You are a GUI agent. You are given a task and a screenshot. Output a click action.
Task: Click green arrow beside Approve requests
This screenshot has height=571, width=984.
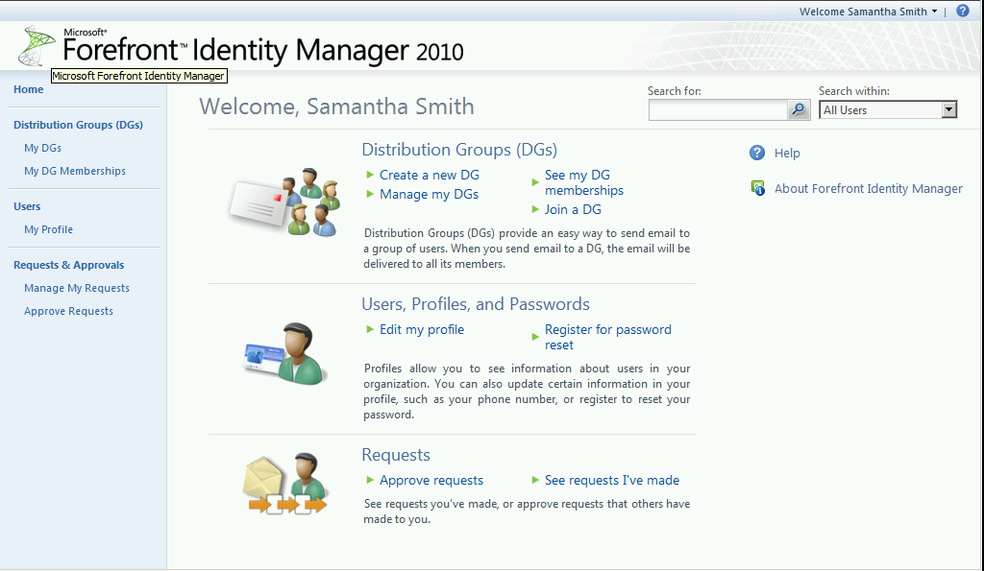370,480
